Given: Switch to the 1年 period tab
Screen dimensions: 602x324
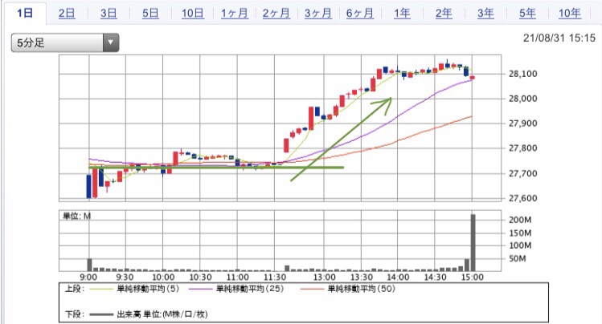Looking at the screenshot, I should click(402, 14).
